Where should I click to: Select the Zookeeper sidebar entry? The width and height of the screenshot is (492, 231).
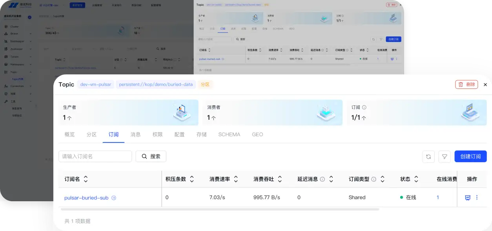(16, 49)
